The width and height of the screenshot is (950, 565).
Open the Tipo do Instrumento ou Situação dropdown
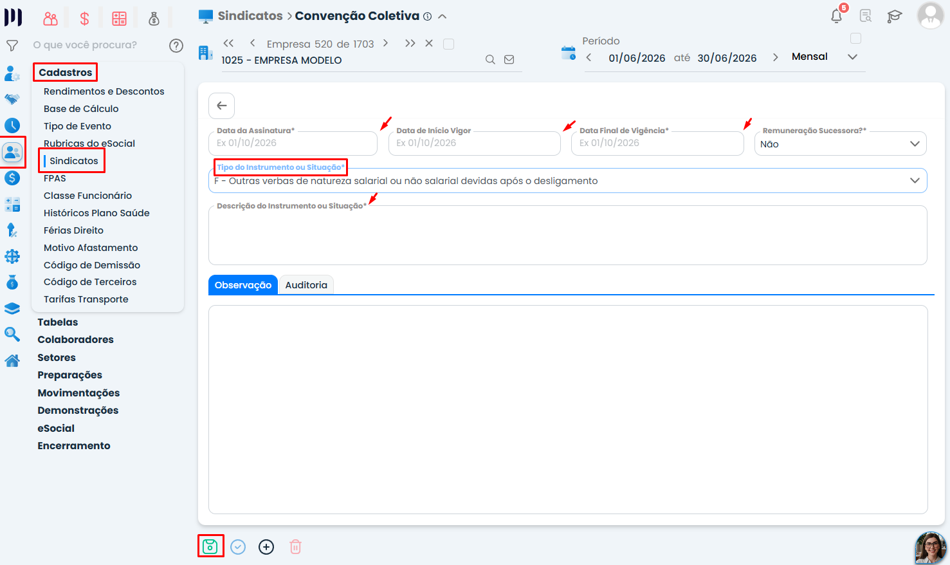[568, 181]
